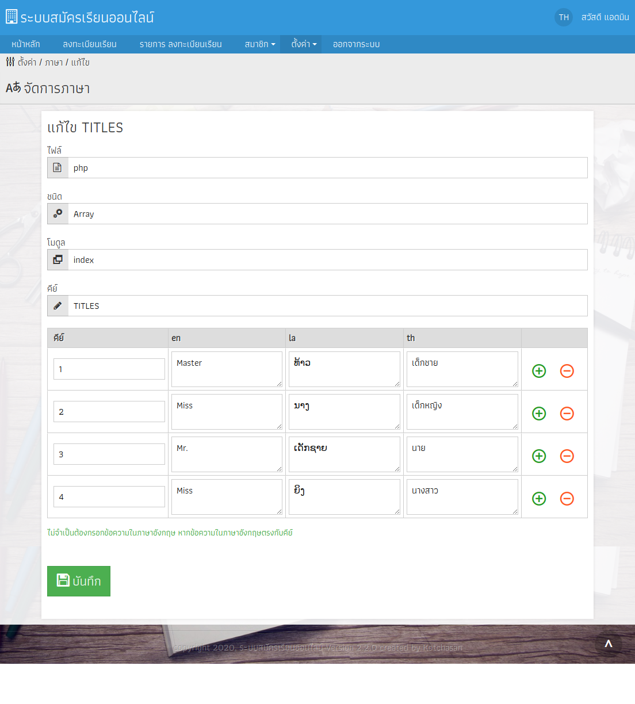Viewport: 635px width, 704px height.
Task: Click the Kotchasan link in the footer
Action: pos(442,648)
